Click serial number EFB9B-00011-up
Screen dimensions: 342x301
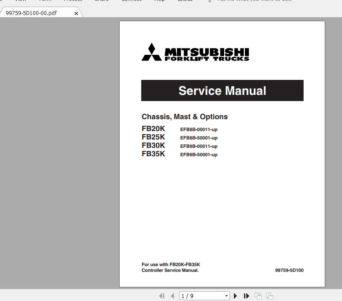click(199, 146)
